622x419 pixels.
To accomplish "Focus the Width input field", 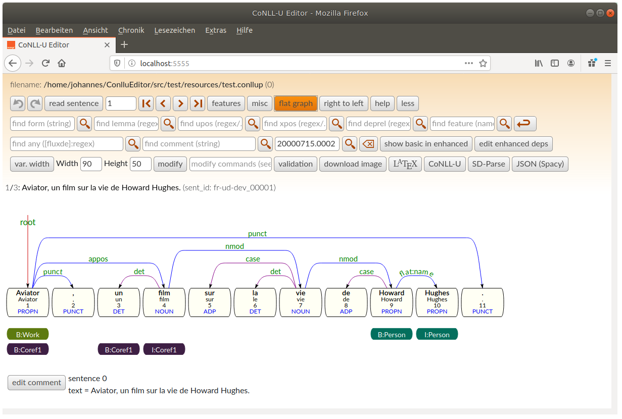I will coord(91,164).
